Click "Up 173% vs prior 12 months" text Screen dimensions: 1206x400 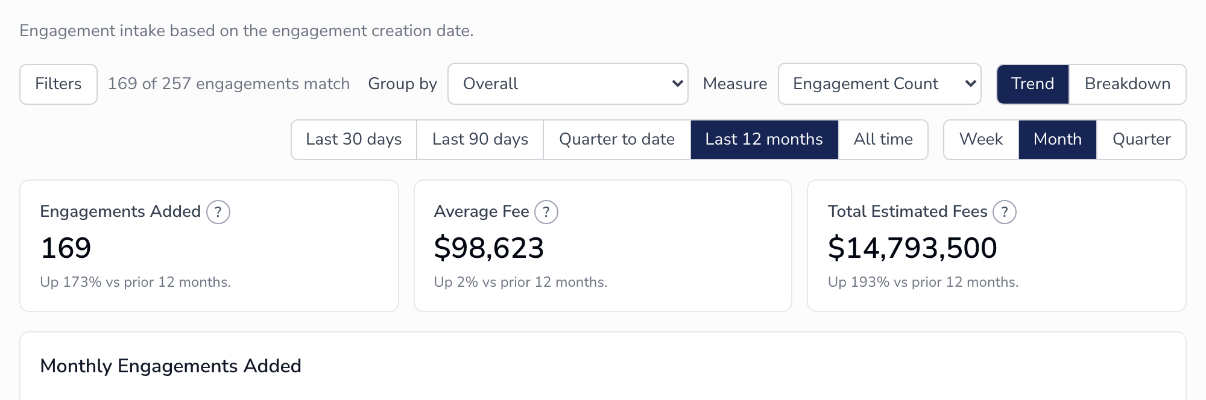pyautogui.click(x=136, y=283)
